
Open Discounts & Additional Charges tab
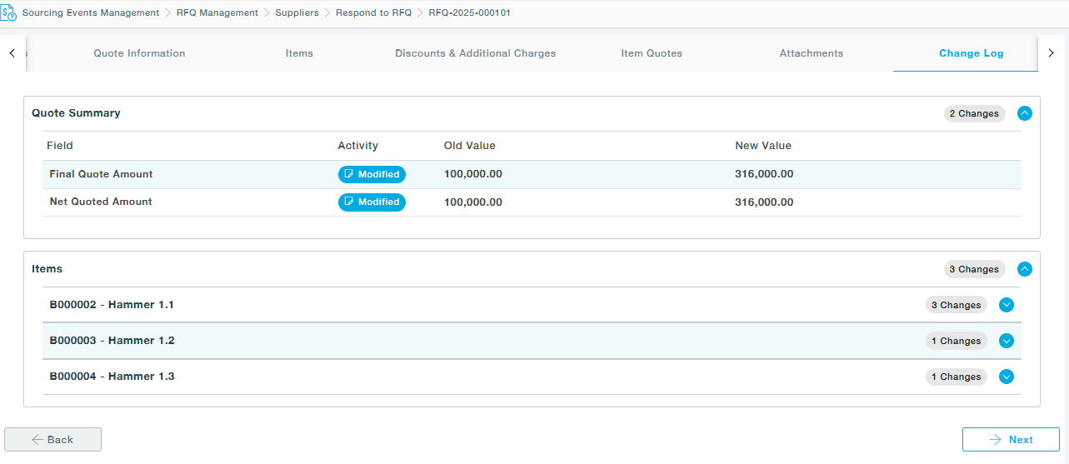pos(475,53)
